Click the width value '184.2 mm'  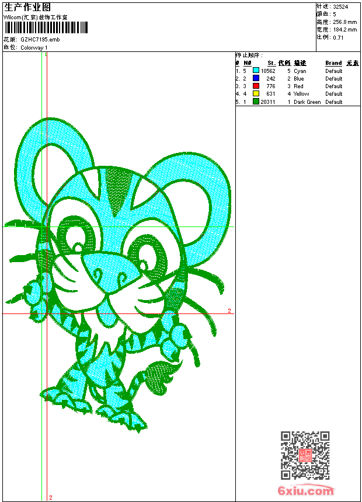pos(344,30)
